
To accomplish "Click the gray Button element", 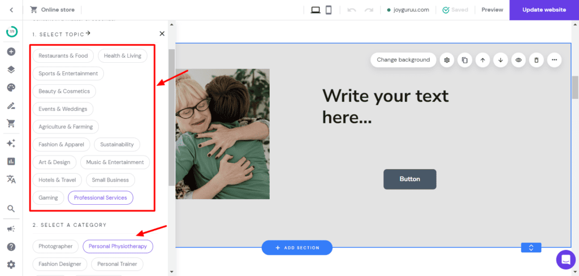I will click(410, 179).
